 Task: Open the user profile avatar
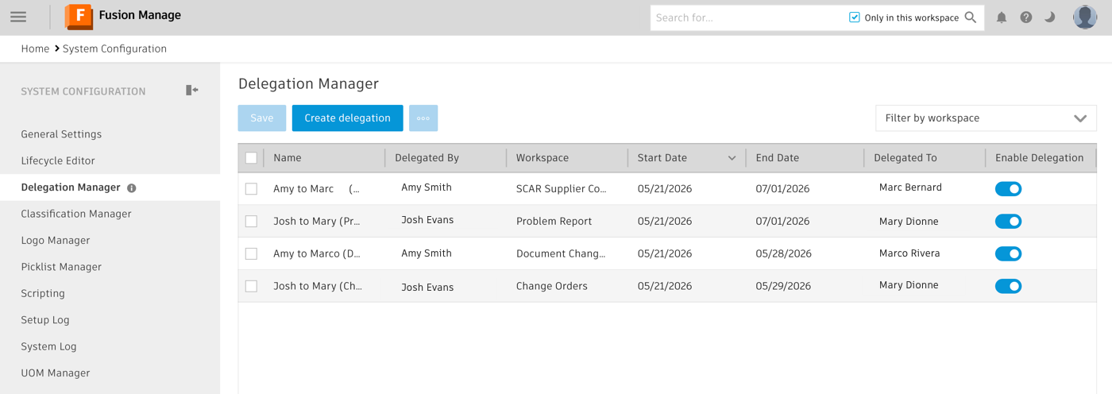1085,17
